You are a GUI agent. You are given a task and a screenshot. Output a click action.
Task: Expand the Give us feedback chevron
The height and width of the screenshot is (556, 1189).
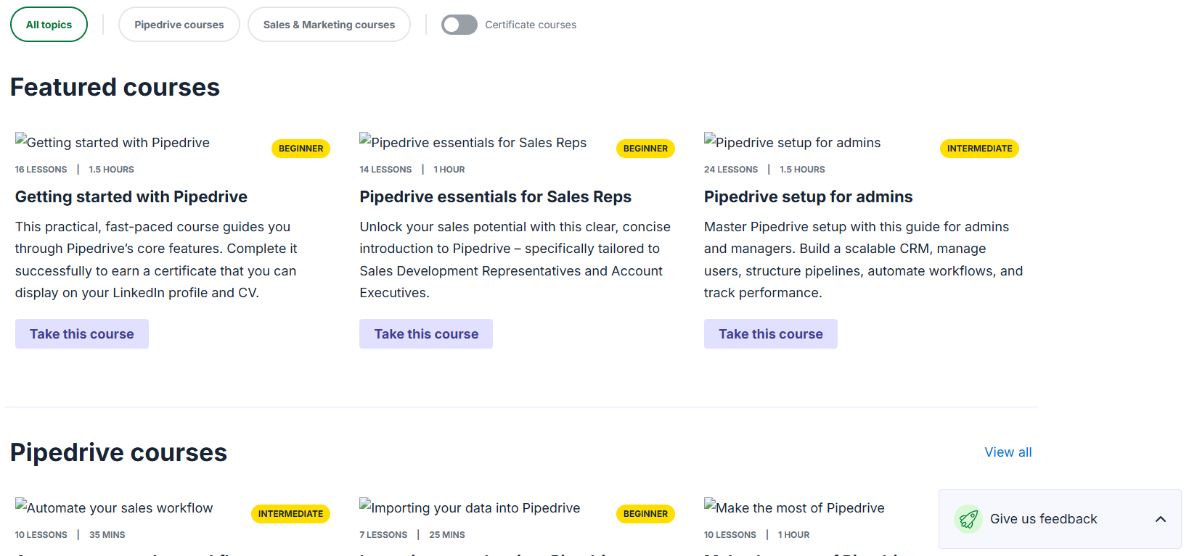tap(1161, 519)
